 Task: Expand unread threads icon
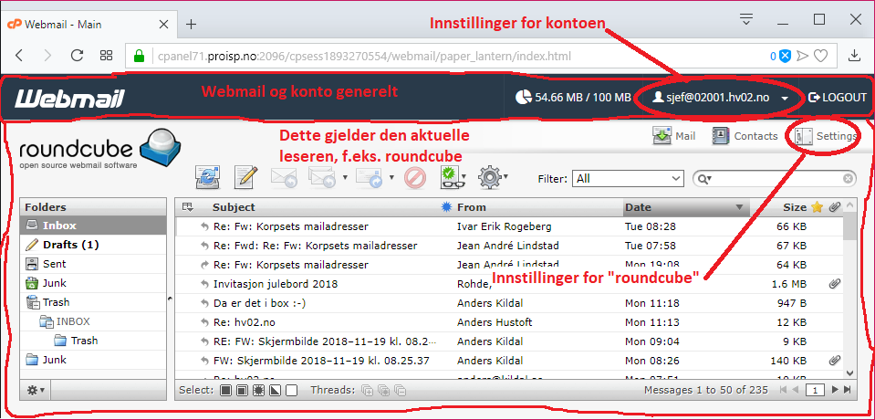click(383, 390)
